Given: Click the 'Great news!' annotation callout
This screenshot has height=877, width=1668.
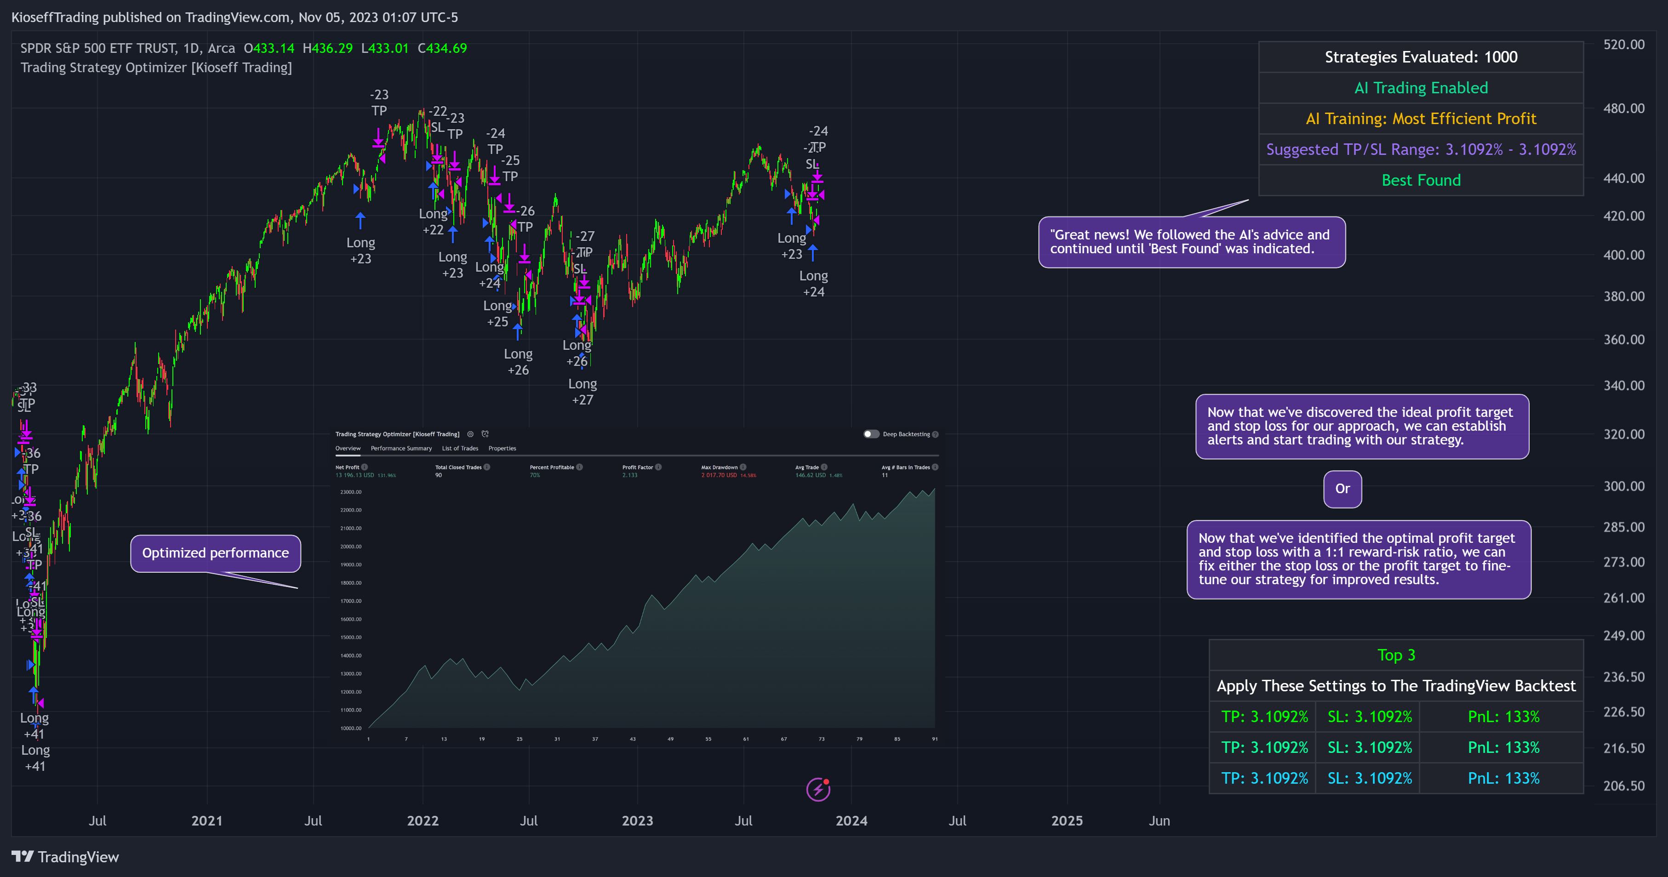Looking at the screenshot, I should pos(1191,242).
